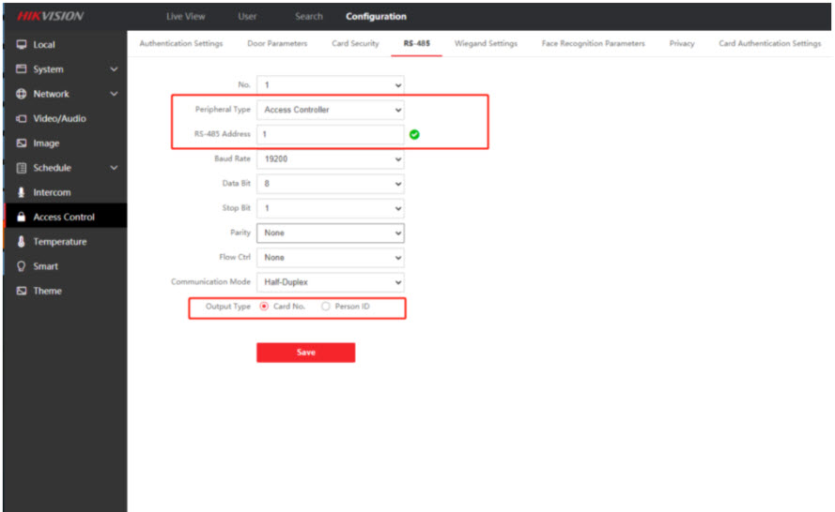Click the Network globe icon
The image size is (835, 512).
22,94
